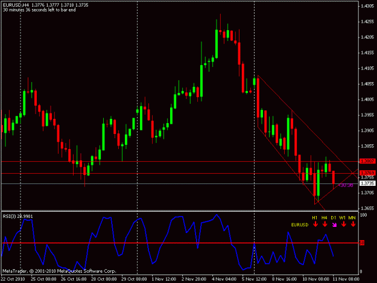The image size is (377, 283).
Task: Click the 1.3905 price scale value
Action: pyautogui.click(x=367, y=130)
